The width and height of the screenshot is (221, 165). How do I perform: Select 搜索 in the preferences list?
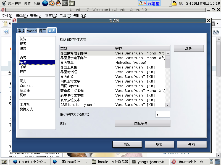[37, 44]
